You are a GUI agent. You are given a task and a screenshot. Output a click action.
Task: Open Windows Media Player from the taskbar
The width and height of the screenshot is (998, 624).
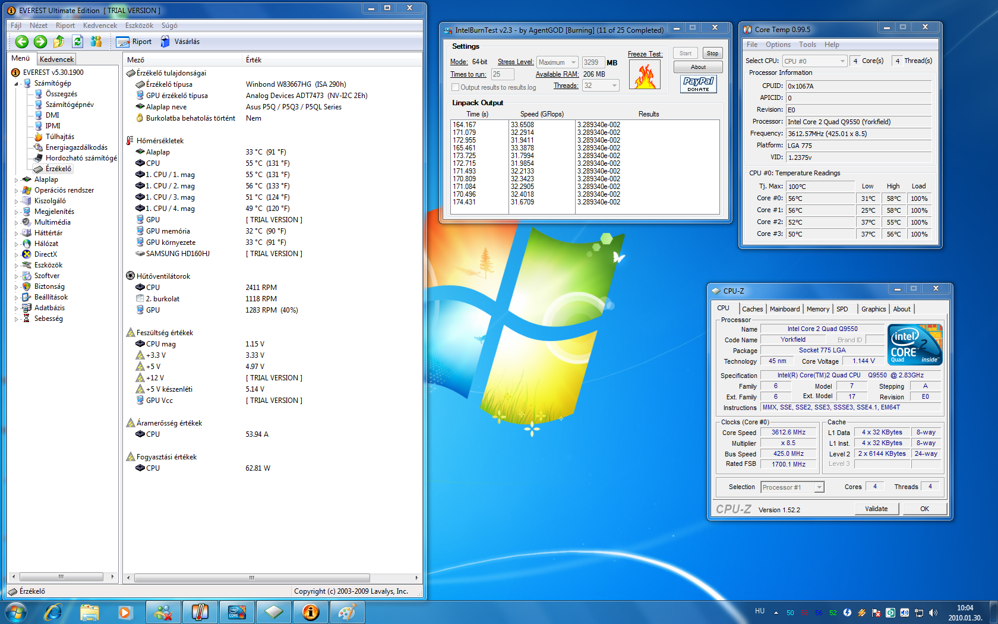[x=125, y=612]
